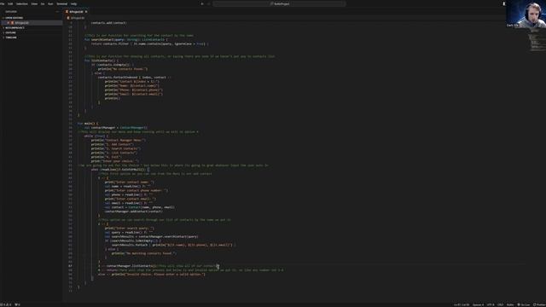Image resolution: width=546 pixels, height=307 pixels.
Task: Open the Explorer panel more actions menu
Action: [x=57, y=11]
